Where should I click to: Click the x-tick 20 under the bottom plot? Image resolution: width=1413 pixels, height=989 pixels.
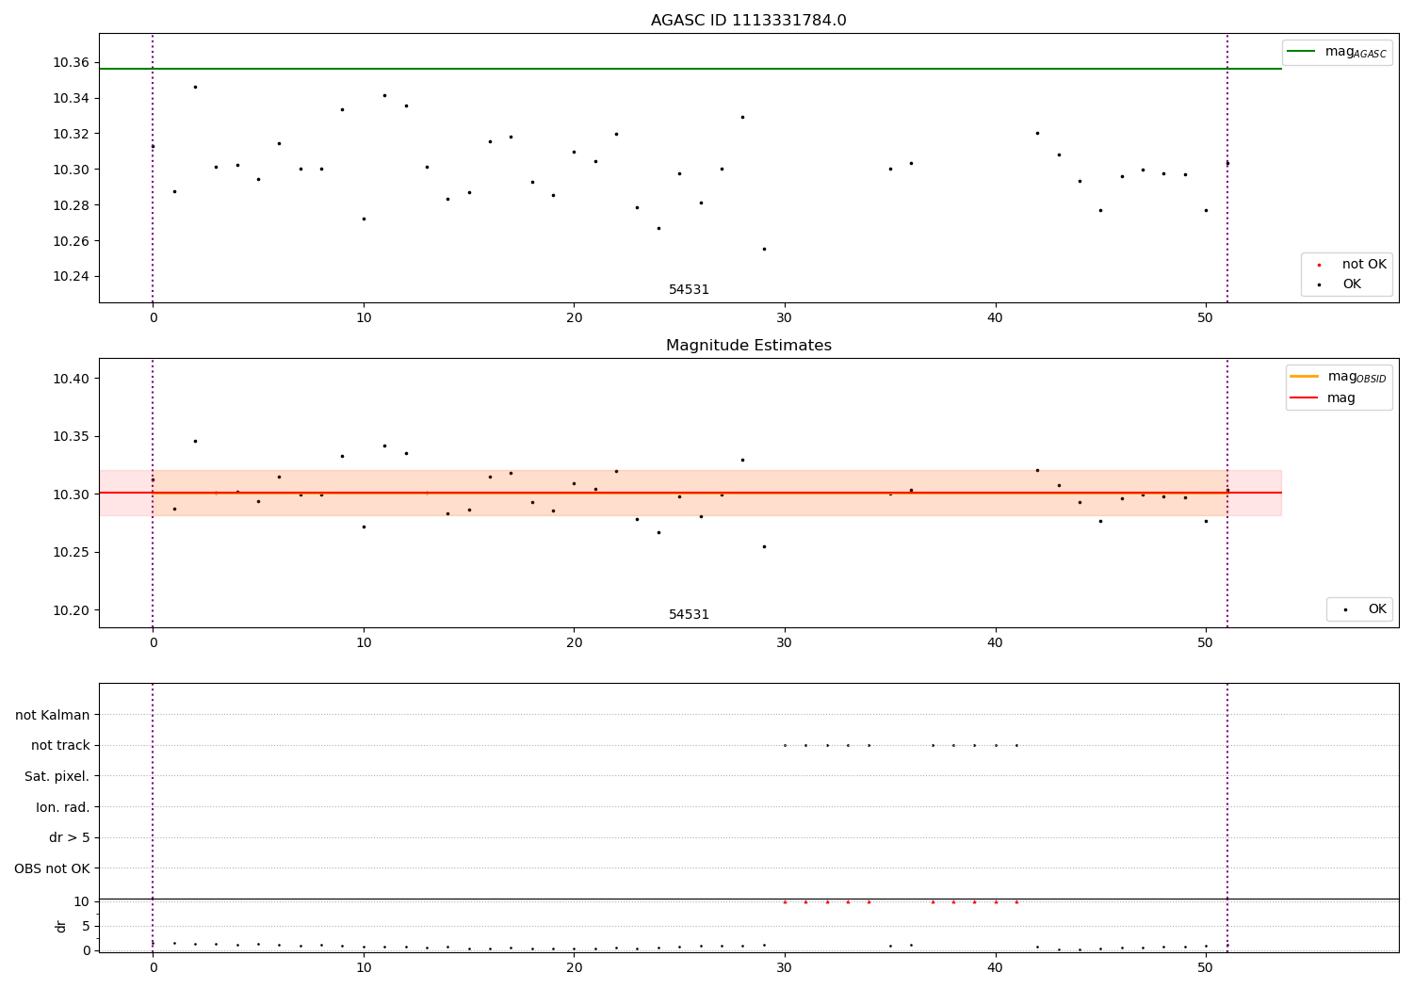click(x=575, y=966)
